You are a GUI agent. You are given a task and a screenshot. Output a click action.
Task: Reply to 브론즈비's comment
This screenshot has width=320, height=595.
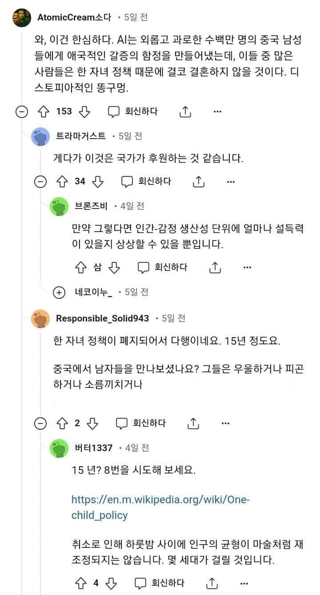(x=162, y=267)
